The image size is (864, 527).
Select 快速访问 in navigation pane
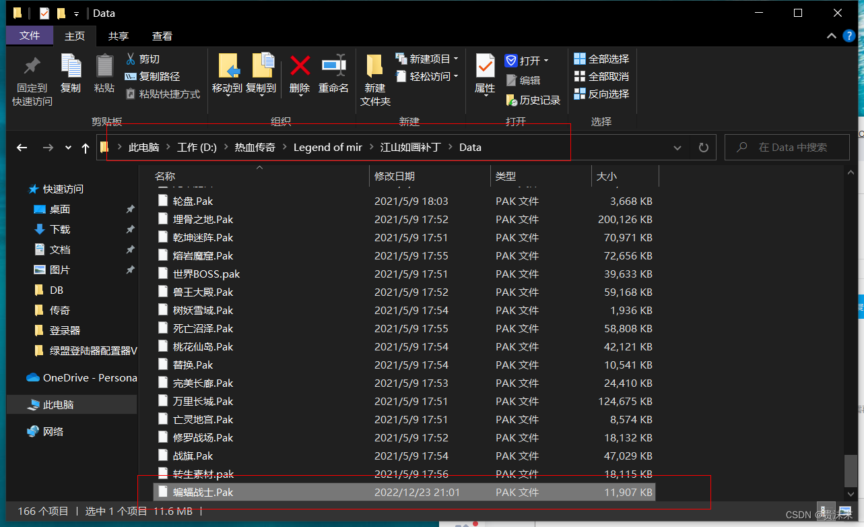click(x=63, y=189)
